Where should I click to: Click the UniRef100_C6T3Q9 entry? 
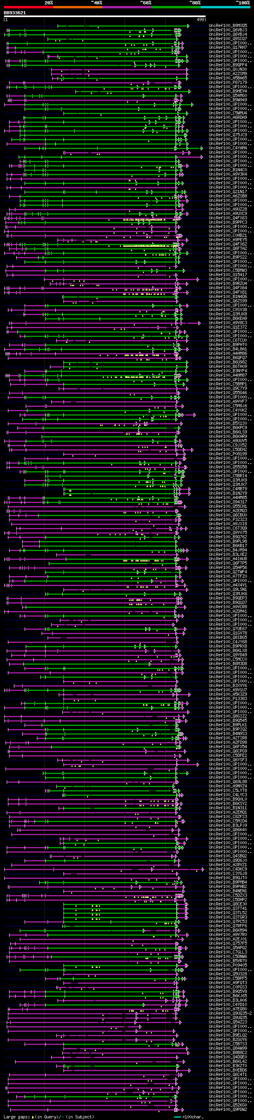tap(228, 528)
